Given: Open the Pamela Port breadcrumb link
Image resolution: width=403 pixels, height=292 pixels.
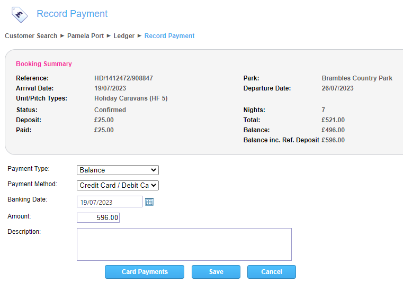Looking at the screenshot, I should [85, 36].
